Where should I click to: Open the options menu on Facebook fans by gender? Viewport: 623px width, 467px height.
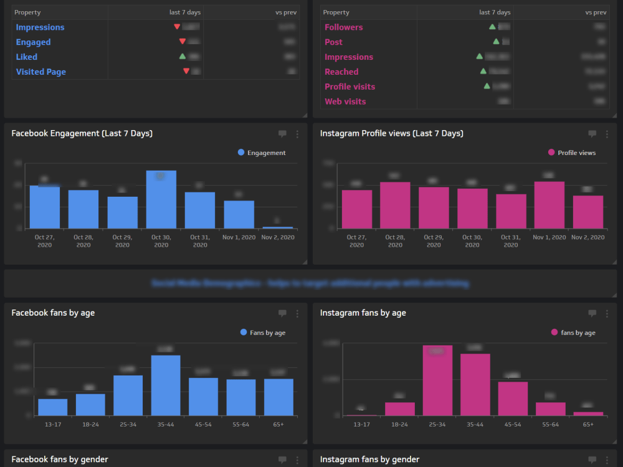297,460
